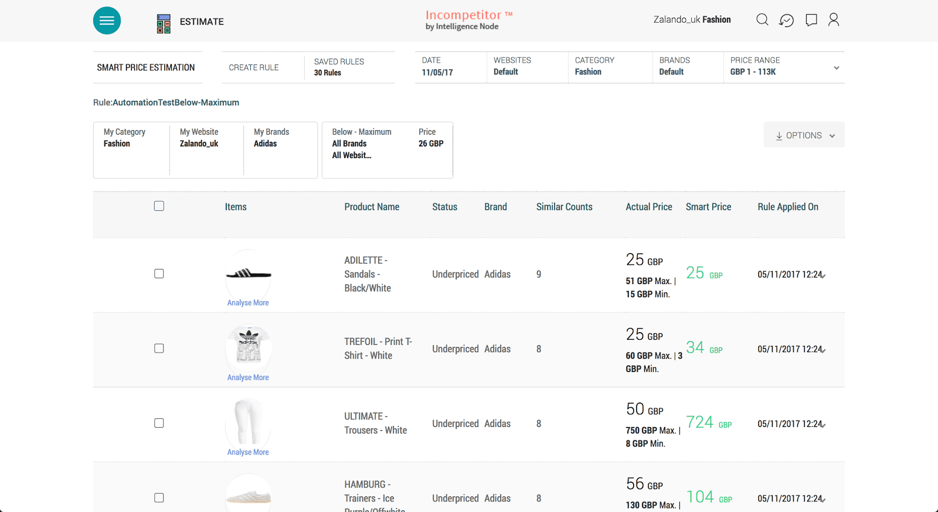Viewport: 938px width, 512px height.
Task: Click the My Category Fashion rule box
Action: pos(131,150)
